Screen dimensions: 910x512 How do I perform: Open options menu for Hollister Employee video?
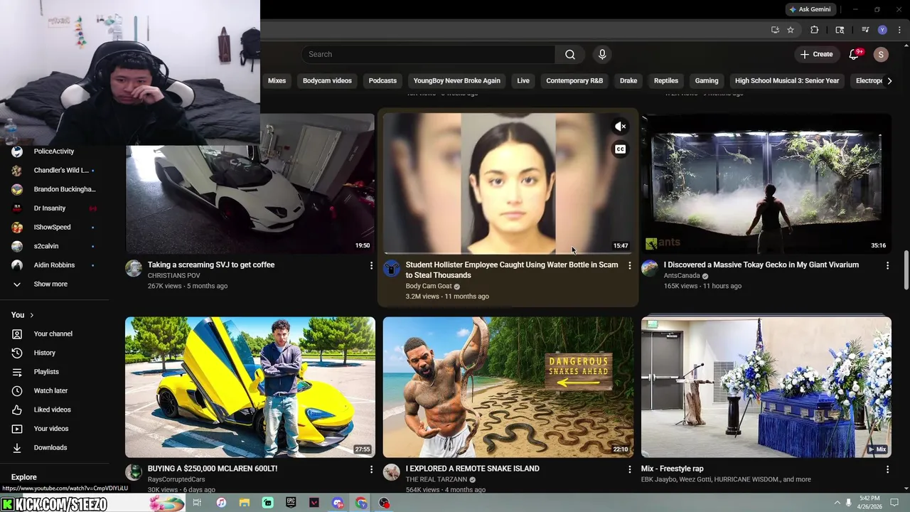629,265
